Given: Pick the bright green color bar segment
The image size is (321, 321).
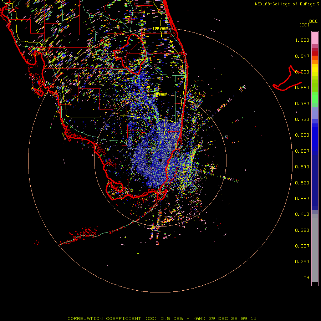Looking at the screenshot, I should pos(315,97).
